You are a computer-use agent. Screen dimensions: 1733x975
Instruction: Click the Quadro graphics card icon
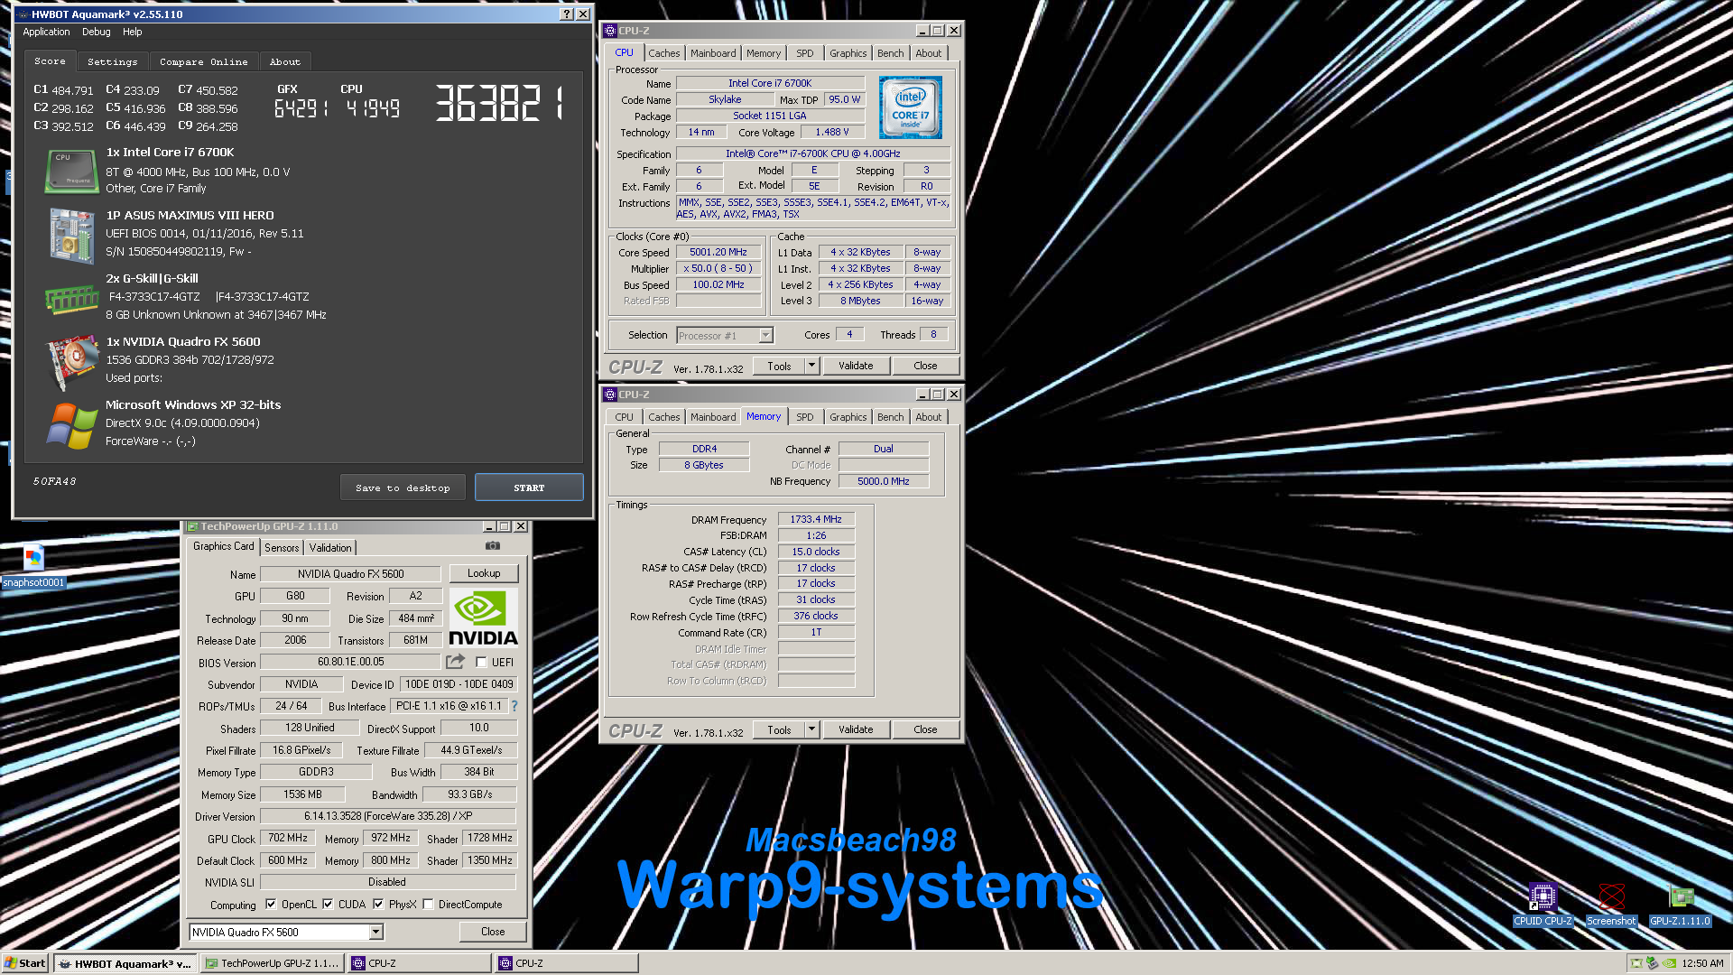(x=71, y=362)
